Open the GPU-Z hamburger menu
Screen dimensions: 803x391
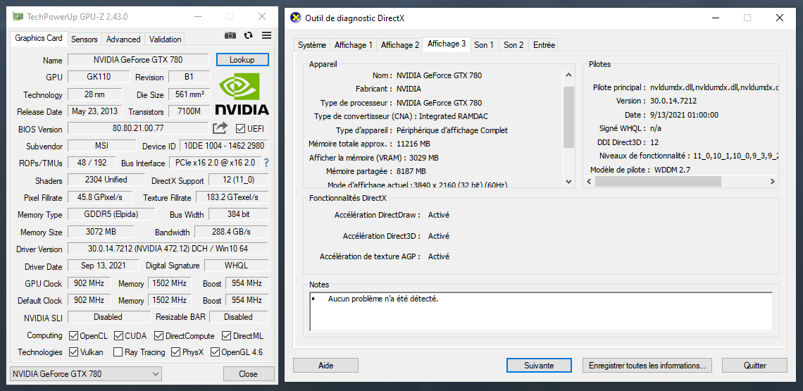[266, 35]
